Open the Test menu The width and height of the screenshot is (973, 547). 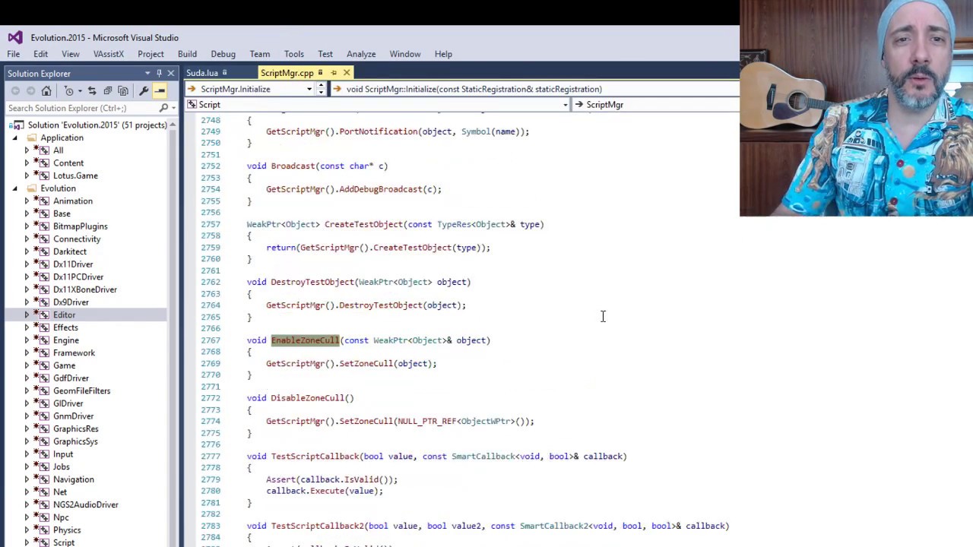[x=325, y=54]
